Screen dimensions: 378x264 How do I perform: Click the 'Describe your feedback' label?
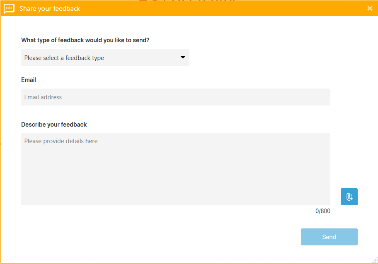click(54, 125)
